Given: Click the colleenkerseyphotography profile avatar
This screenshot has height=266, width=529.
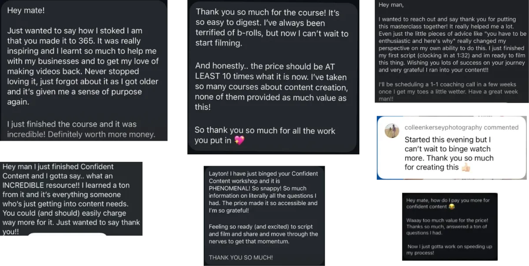Looking at the screenshot, I should tap(391, 131).
